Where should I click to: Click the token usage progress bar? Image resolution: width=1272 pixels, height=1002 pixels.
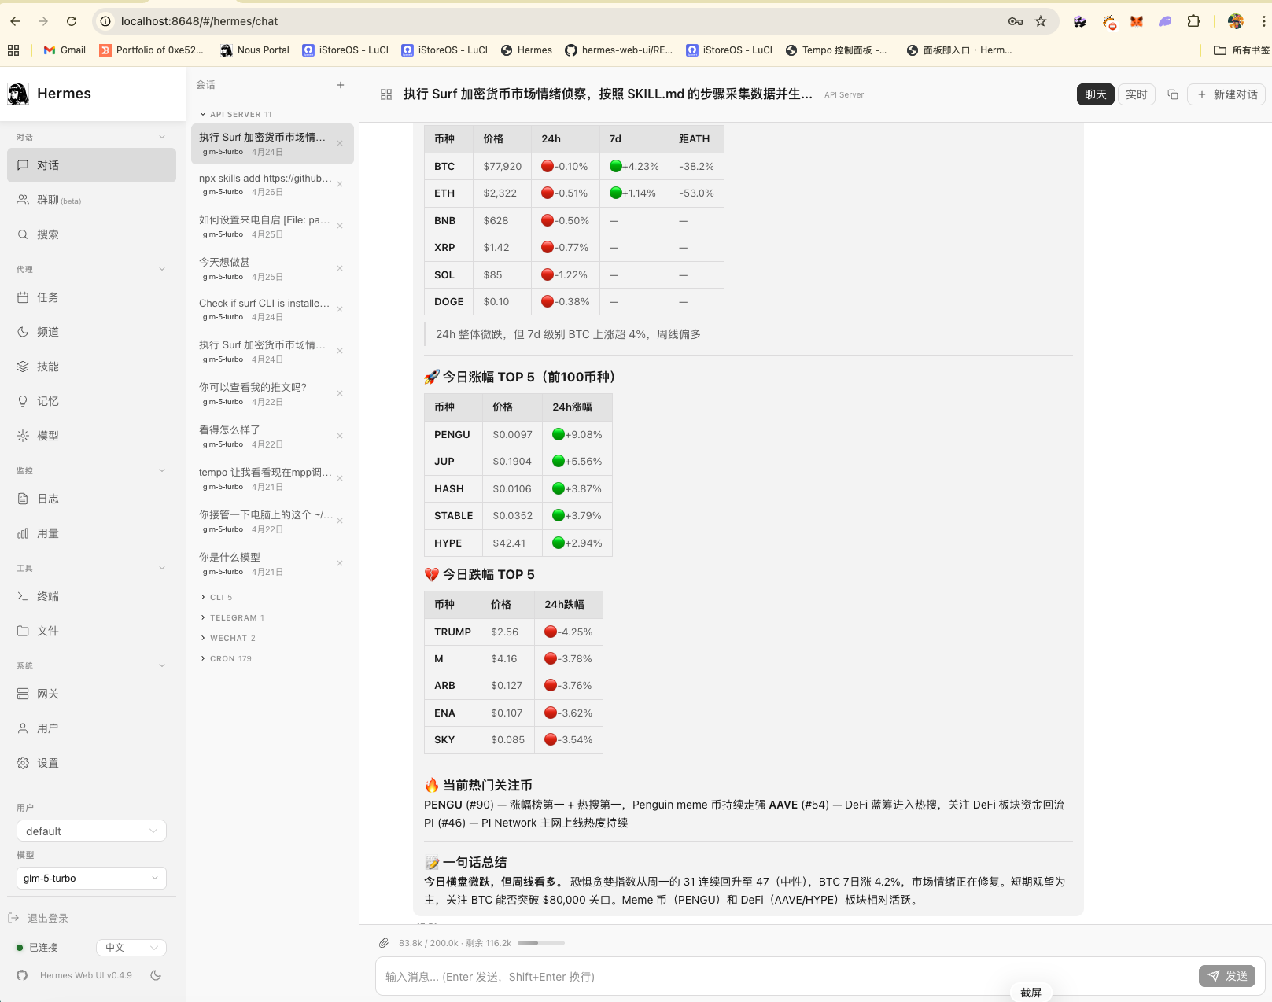tap(540, 942)
